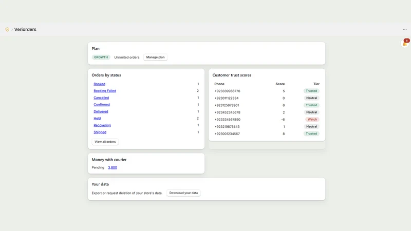Click the Veriorders breadcrumb title
Screen dimensions: 411x231
tap(25, 29)
